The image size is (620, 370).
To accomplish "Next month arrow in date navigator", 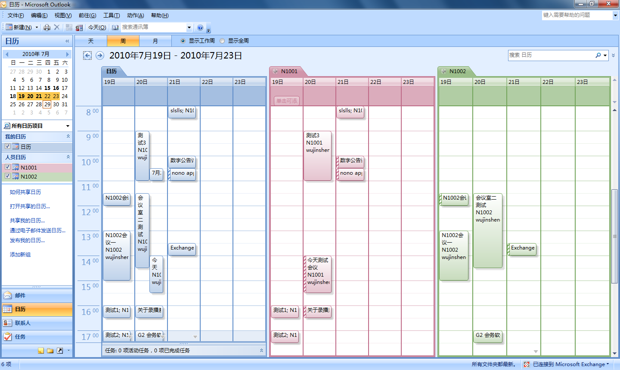I will coord(67,54).
